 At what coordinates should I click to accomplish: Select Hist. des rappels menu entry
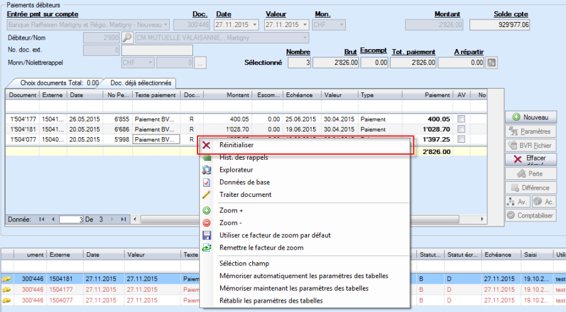tap(239, 157)
